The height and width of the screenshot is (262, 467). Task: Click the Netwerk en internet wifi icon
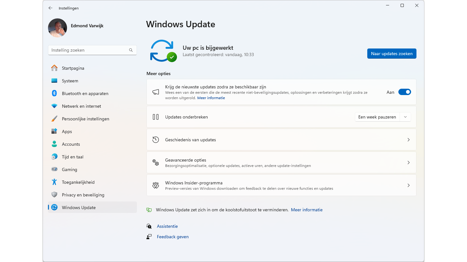[x=54, y=106]
